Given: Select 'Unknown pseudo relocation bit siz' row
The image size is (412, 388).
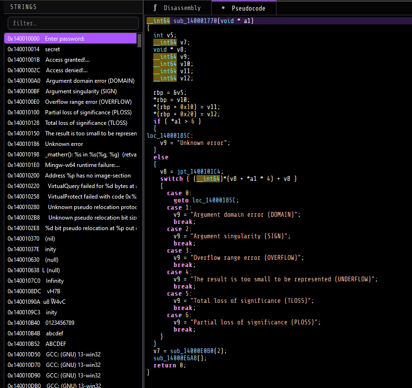Looking at the screenshot, I should [70, 218].
